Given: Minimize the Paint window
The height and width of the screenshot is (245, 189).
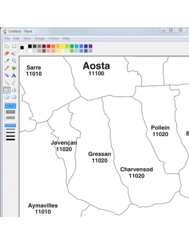Looking at the screenshot, I should pyautogui.click(x=163, y=30).
